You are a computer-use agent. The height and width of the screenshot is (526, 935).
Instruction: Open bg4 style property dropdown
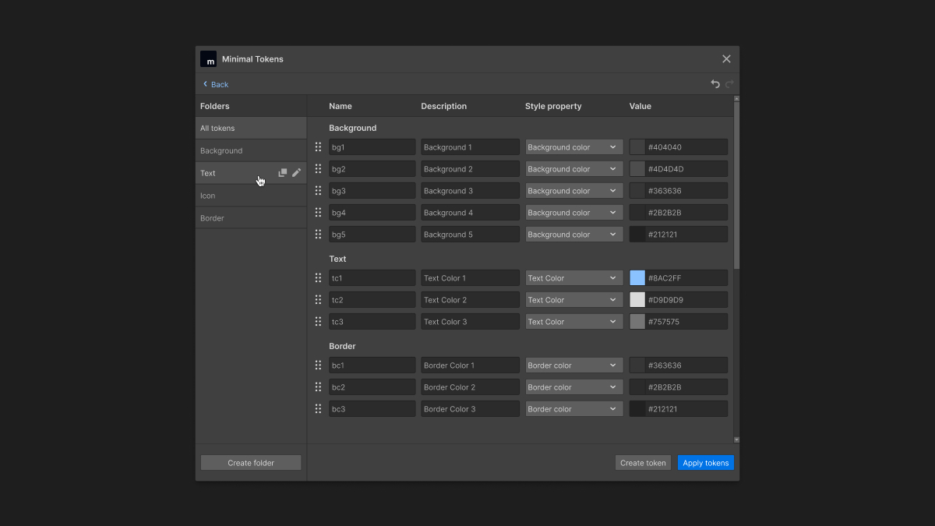pos(574,213)
